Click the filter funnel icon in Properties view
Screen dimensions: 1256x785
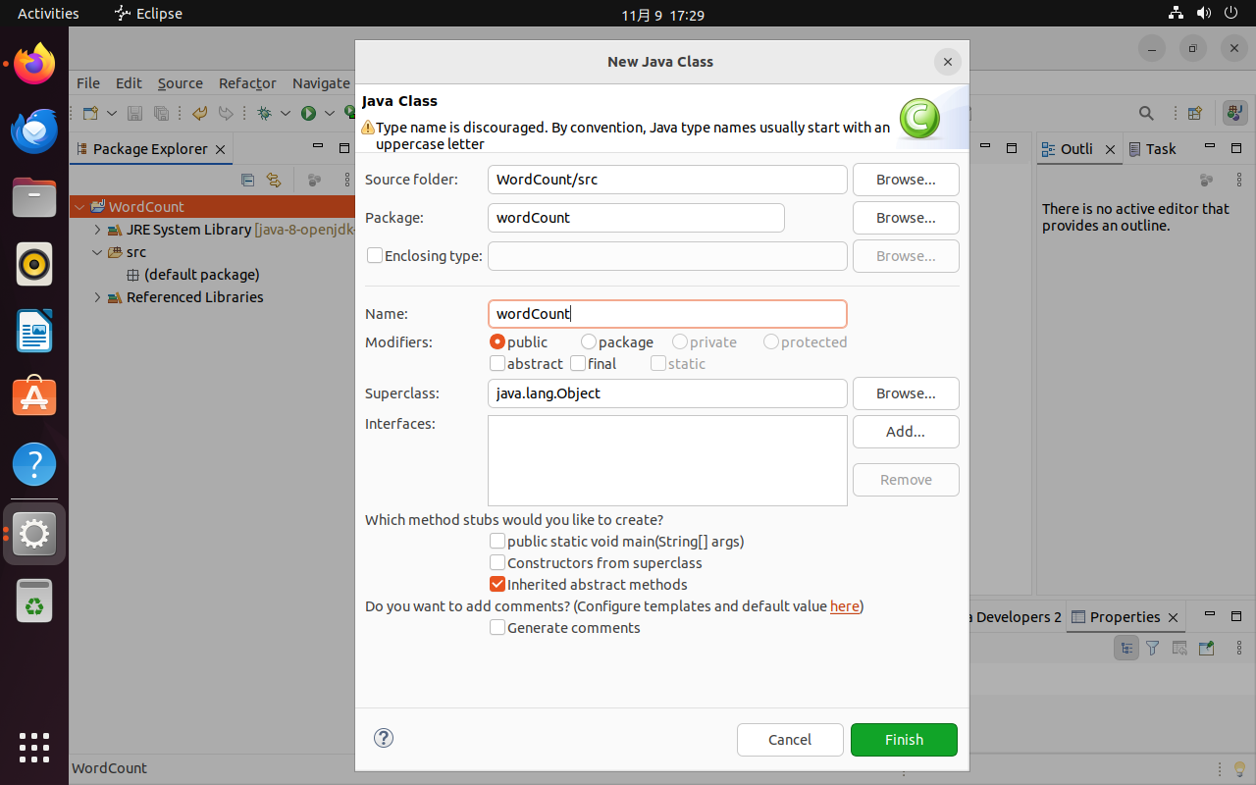(1154, 648)
